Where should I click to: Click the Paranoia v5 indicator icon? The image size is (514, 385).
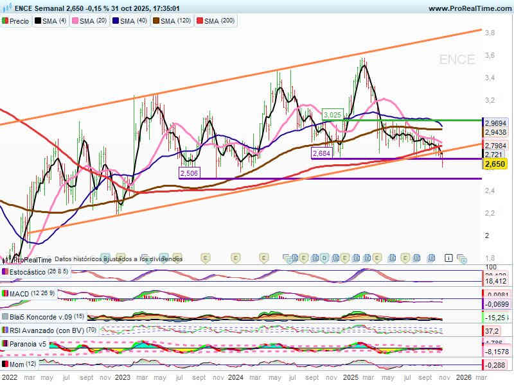pos(5,344)
